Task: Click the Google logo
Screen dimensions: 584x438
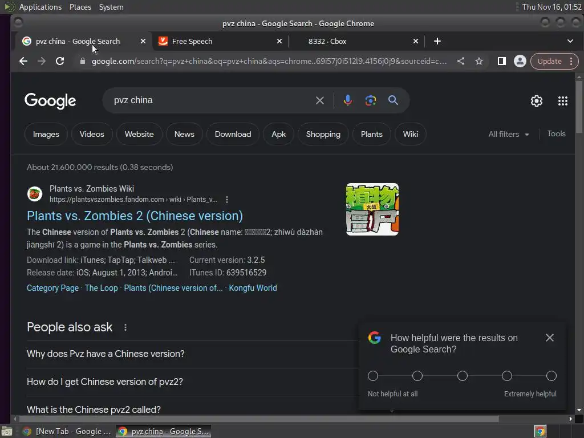Action: [x=50, y=100]
